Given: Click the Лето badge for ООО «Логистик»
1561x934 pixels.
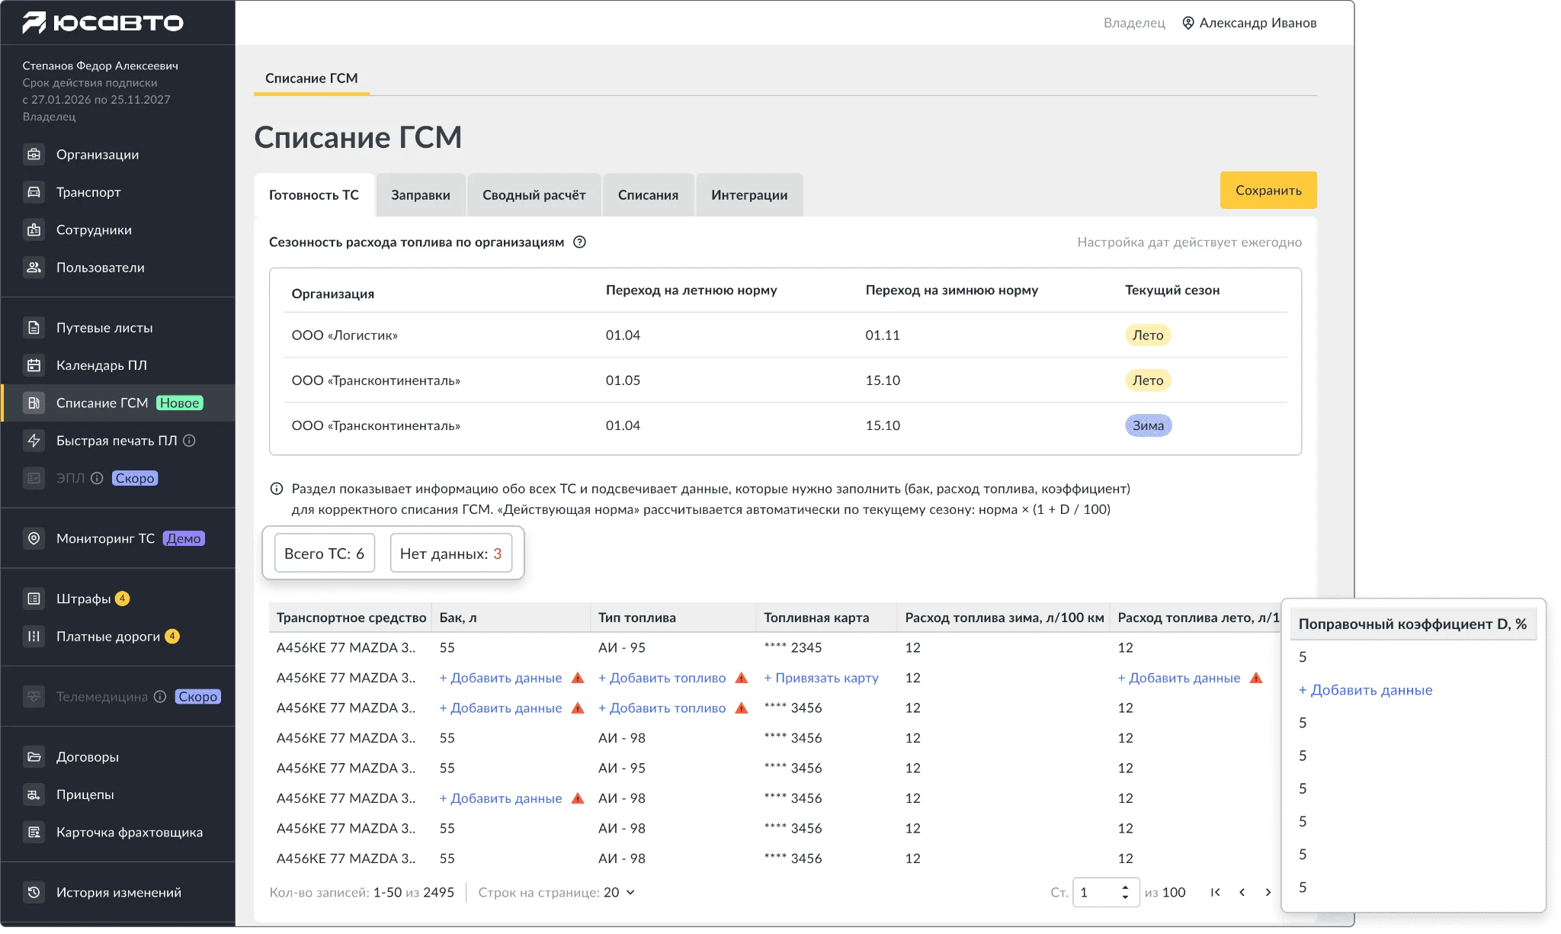Looking at the screenshot, I should pyautogui.click(x=1148, y=335).
